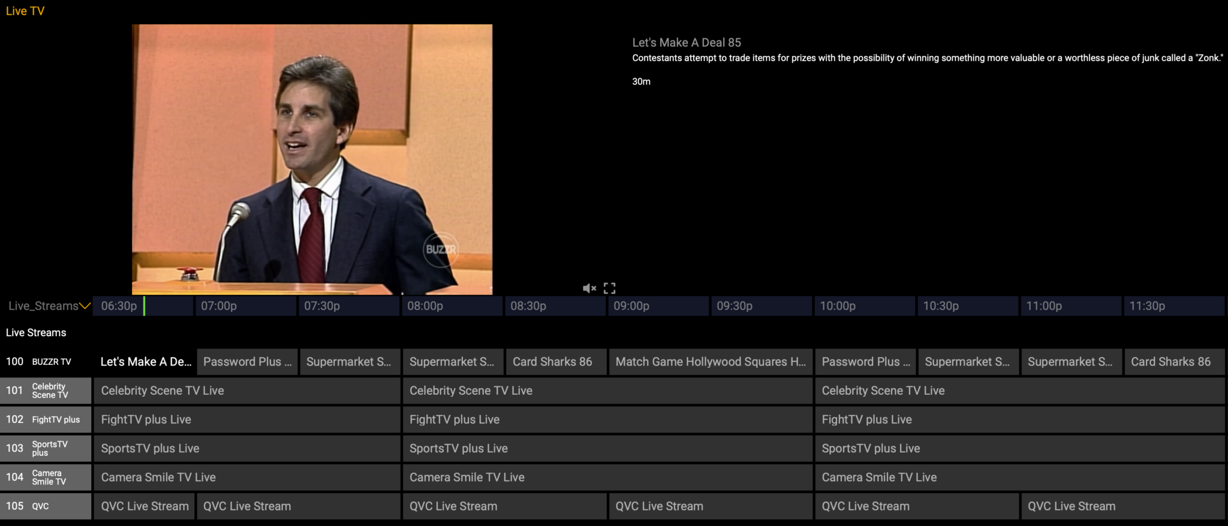Tune to channel 100 BUZZR TV
The height and width of the screenshot is (526, 1228).
(x=46, y=362)
